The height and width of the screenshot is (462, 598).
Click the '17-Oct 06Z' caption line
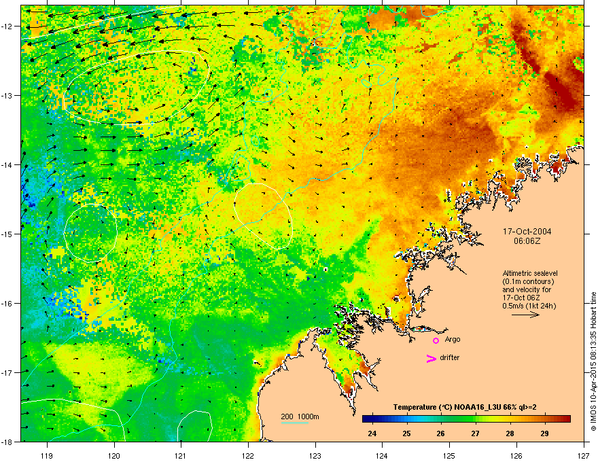[521, 298]
